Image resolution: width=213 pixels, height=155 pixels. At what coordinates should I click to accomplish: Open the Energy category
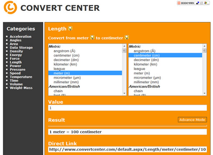[16, 55]
